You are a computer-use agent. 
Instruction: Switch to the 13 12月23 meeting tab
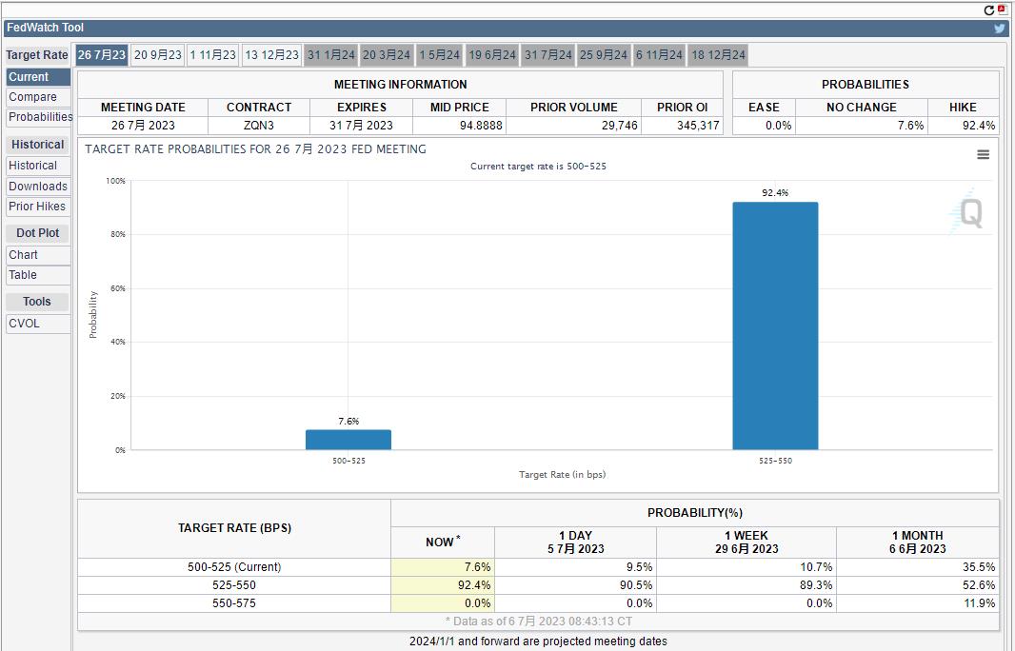pos(271,55)
